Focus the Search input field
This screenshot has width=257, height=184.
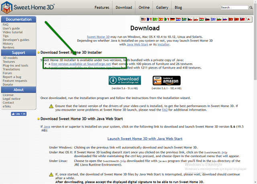(234, 7)
